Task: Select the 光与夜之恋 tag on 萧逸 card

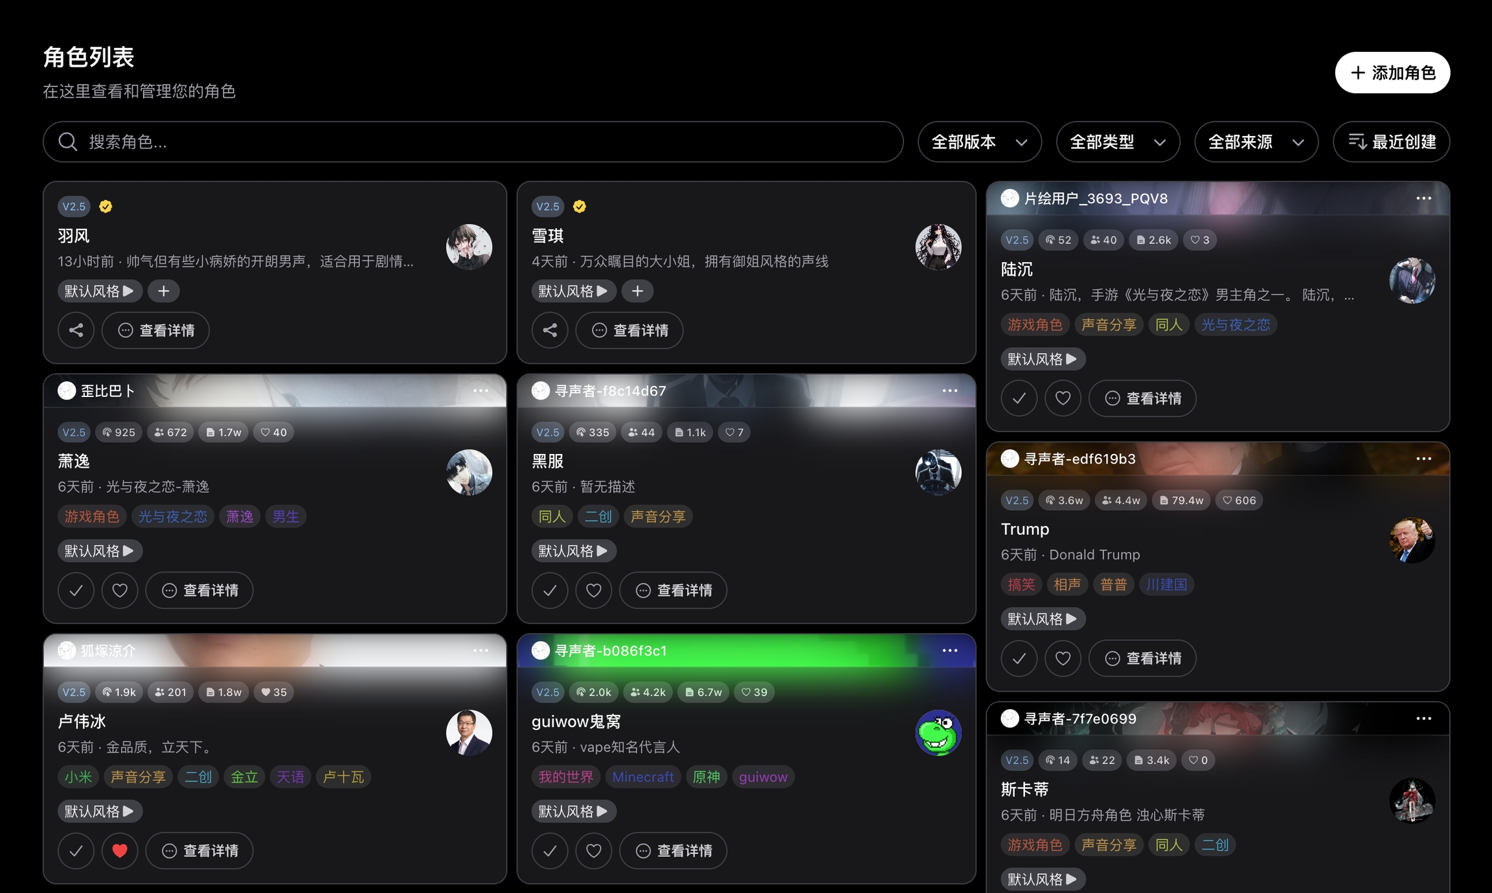Action: 172,516
